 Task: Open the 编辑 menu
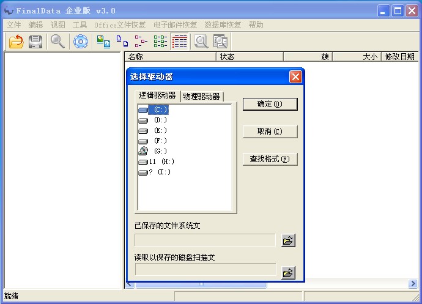point(36,25)
